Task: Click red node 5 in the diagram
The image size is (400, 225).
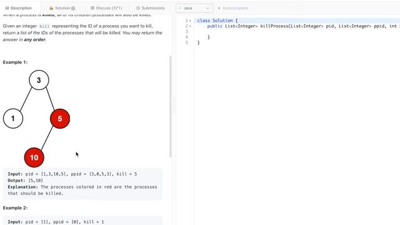Action: (60, 119)
